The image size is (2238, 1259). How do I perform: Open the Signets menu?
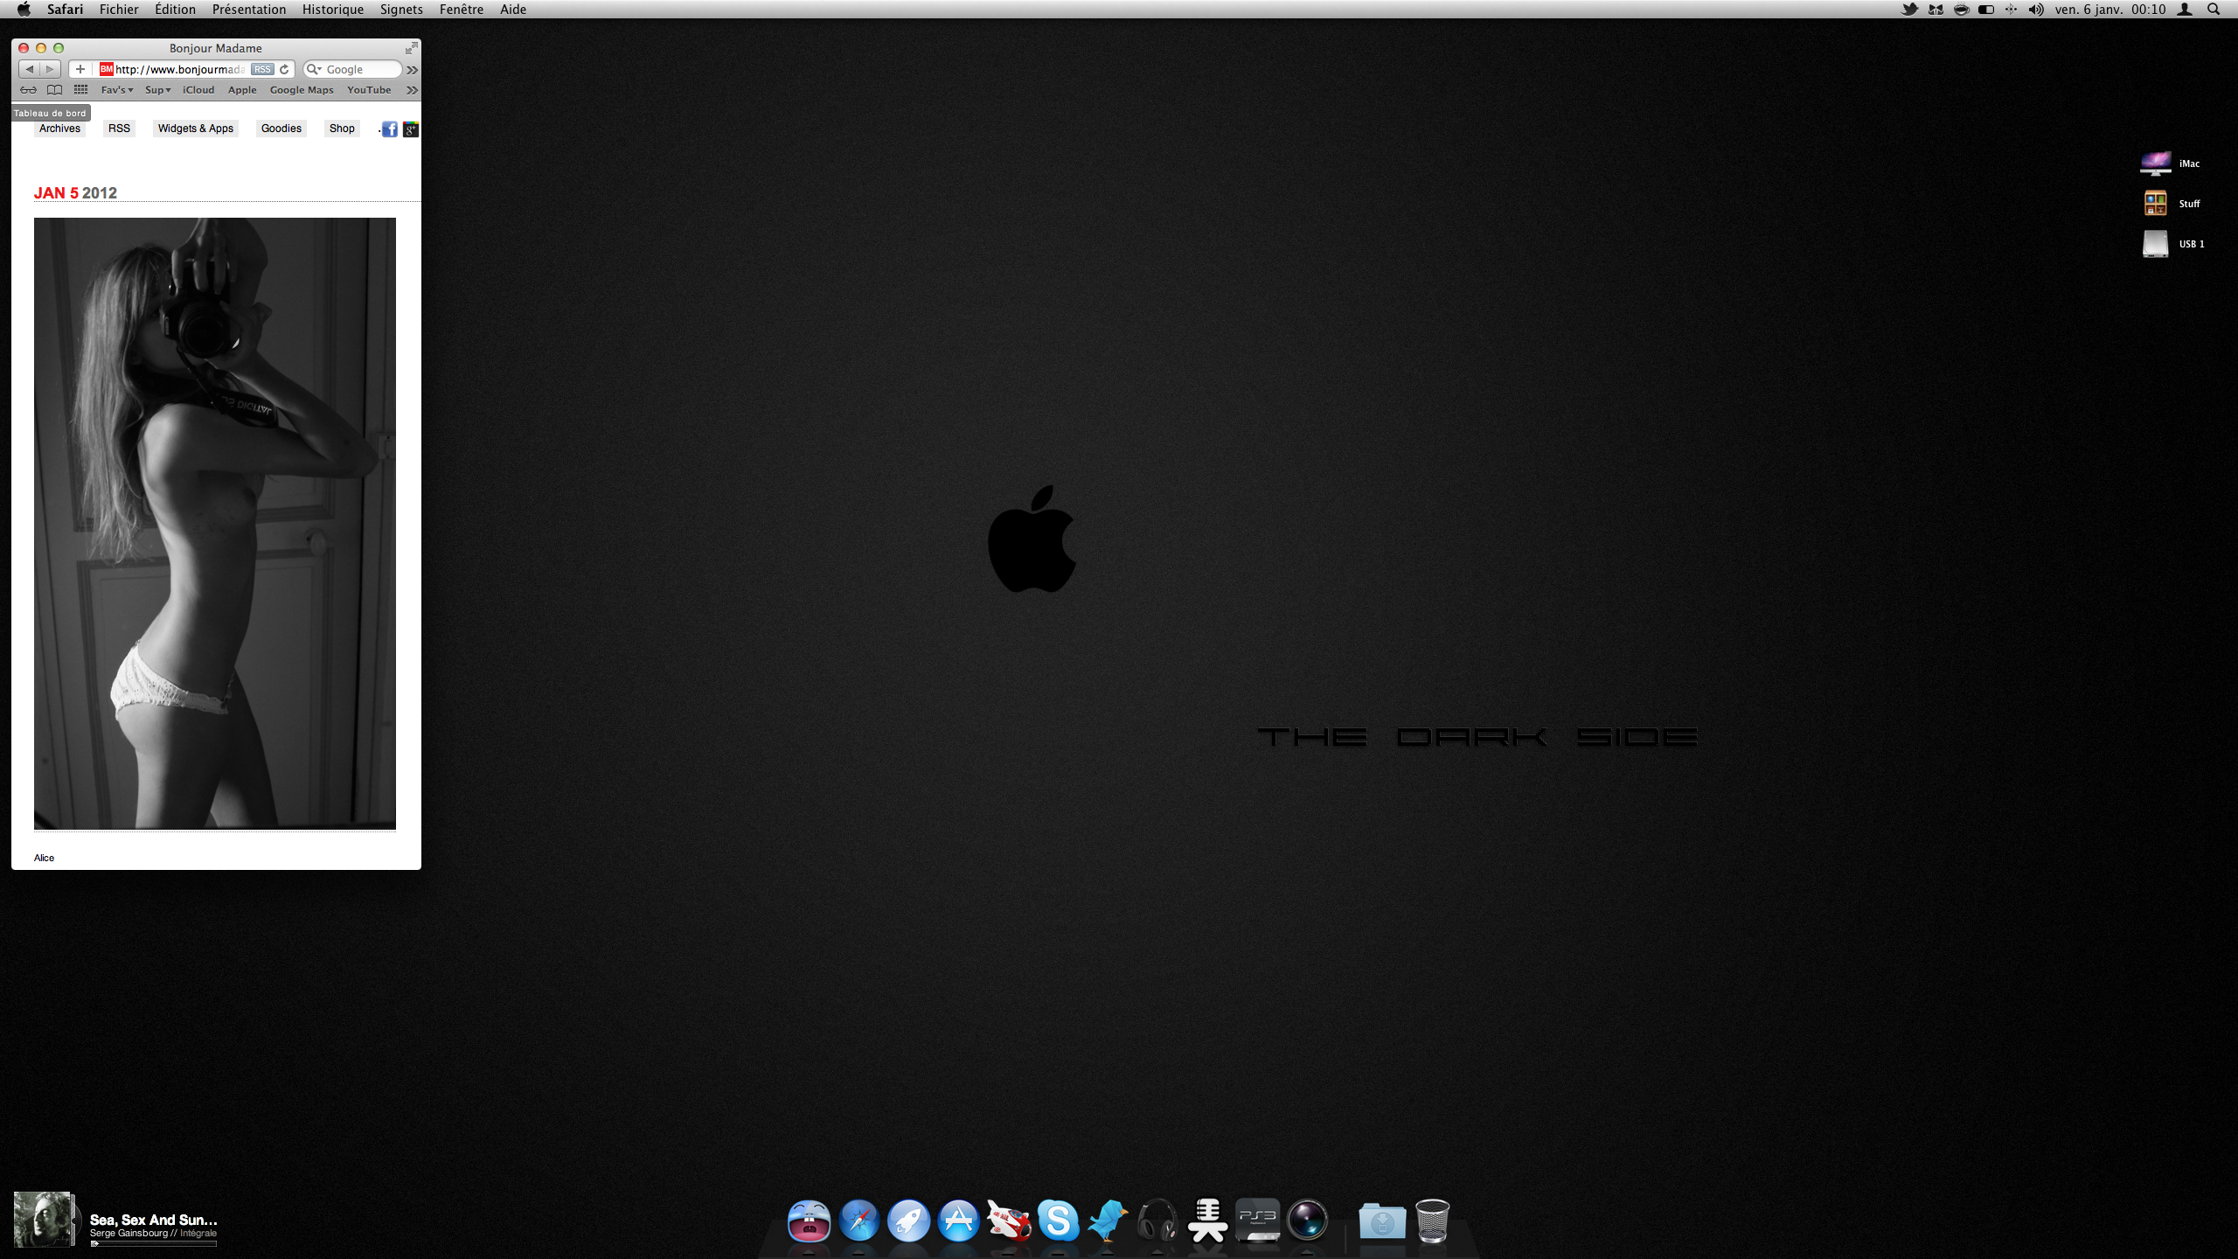point(401,10)
